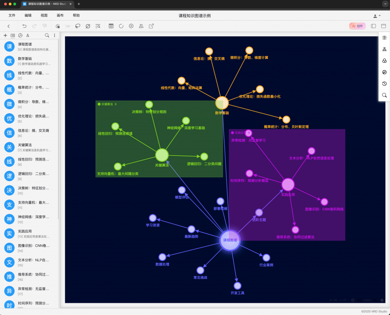This screenshot has width=390, height=315.
Task: Open the table view icon
Action: tap(111, 26)
